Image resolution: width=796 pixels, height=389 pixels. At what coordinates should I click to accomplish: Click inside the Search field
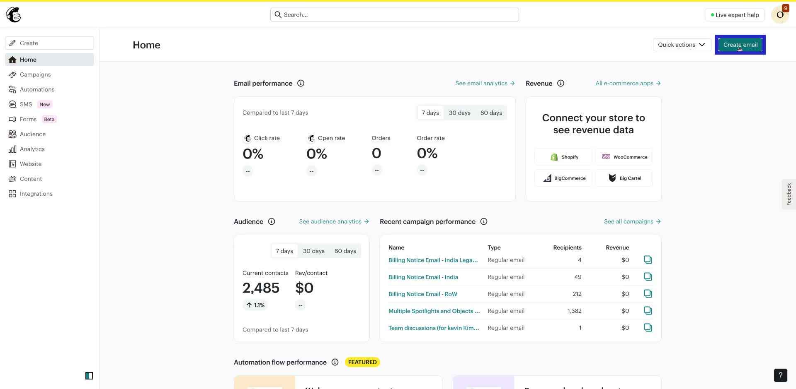tap(394, 14)
